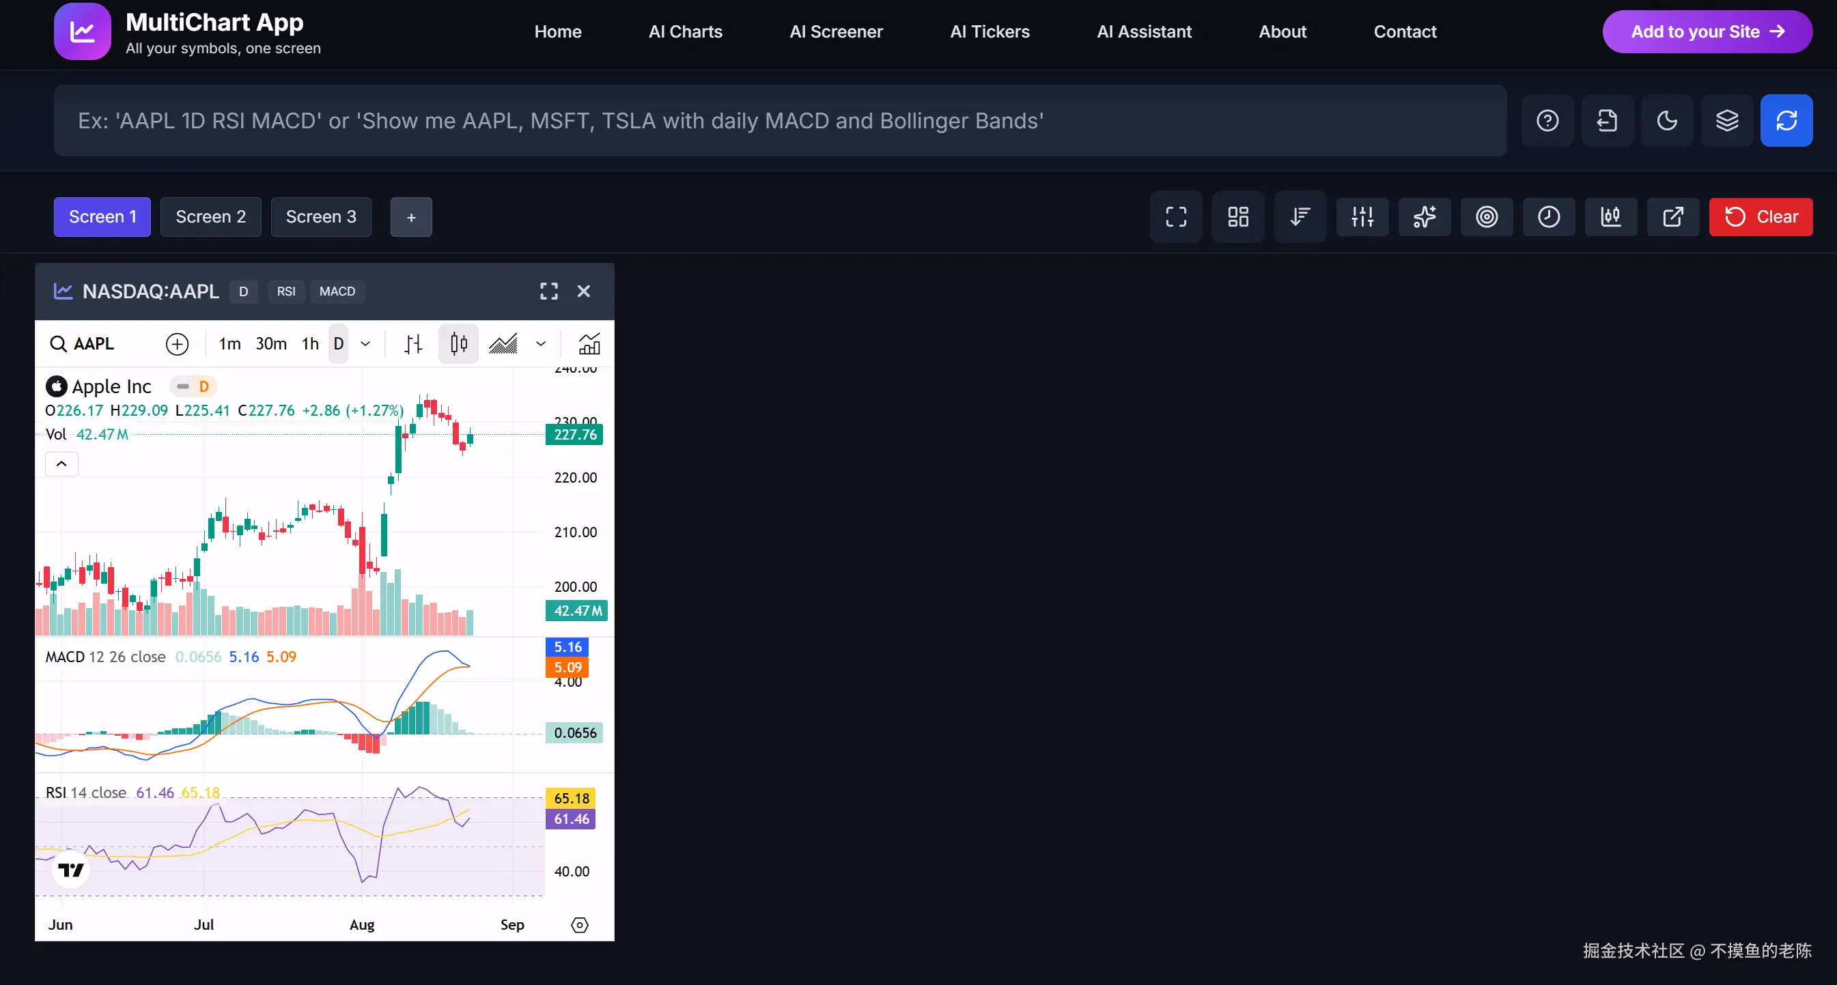Image resolution: width=1837 pixels, height=985 pixels.
Task: Collapse the indicator legend chevron
Action: (x=61, y=464)
